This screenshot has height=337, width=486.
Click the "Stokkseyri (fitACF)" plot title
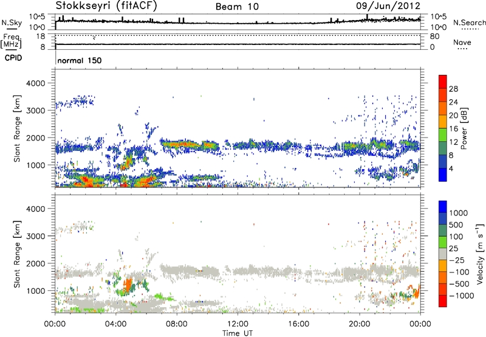point(106,6)
